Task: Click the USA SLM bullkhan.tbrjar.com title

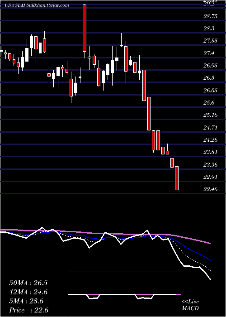Action: click(x=37, y=5)
